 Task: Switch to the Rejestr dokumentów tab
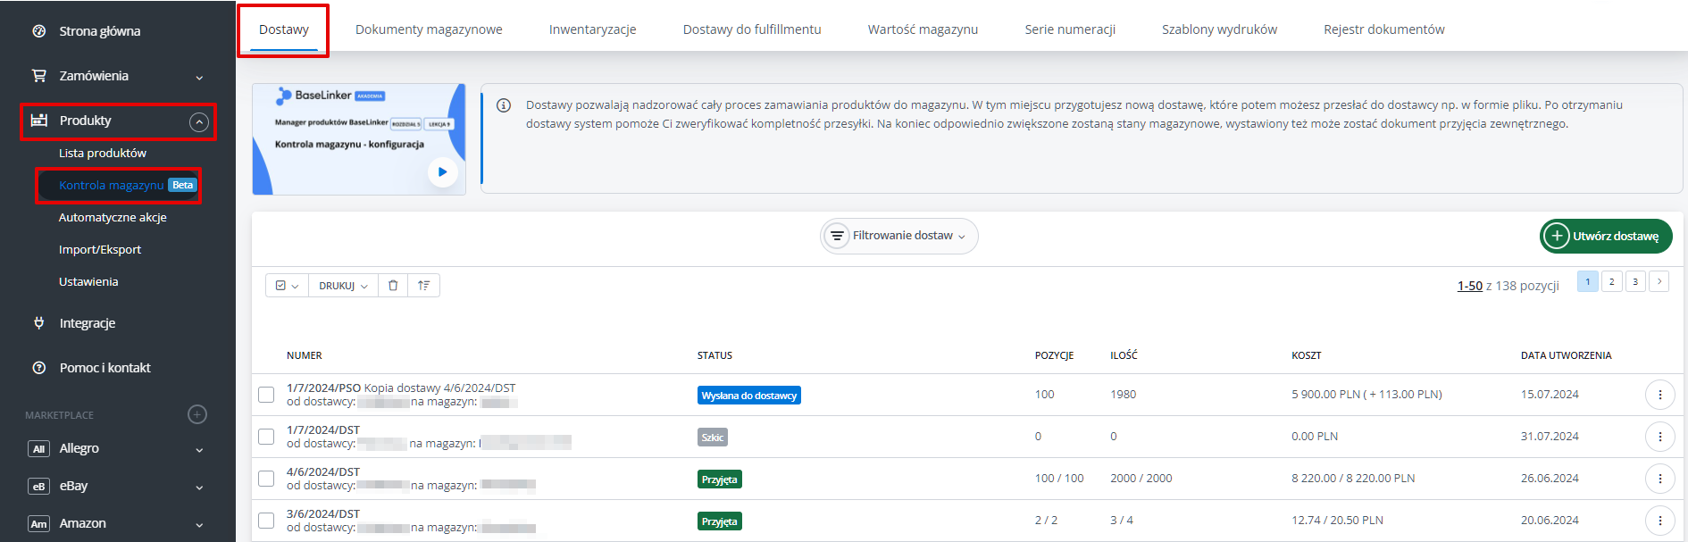click(1384, 29)
